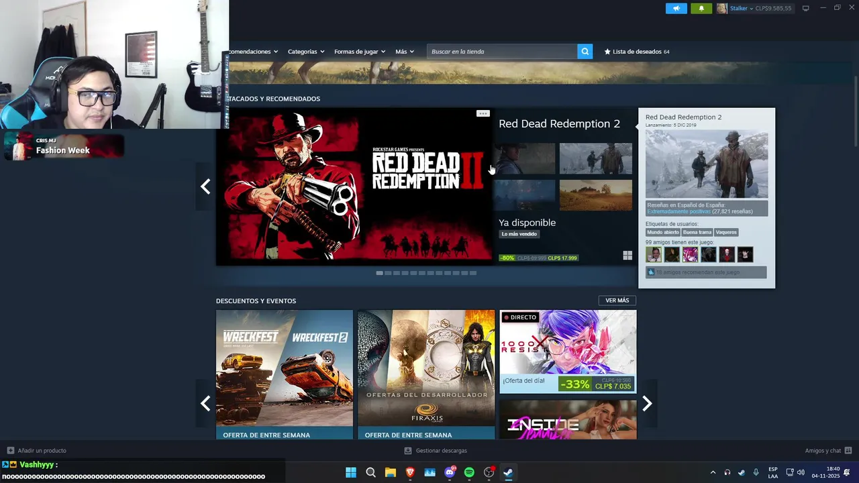
Task: Click the store search magnifier button
Action: click(x=585, y=52)
